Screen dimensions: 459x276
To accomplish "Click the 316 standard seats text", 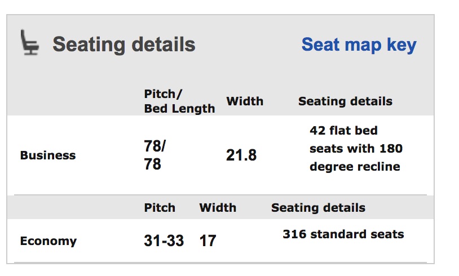I will 343,234.
